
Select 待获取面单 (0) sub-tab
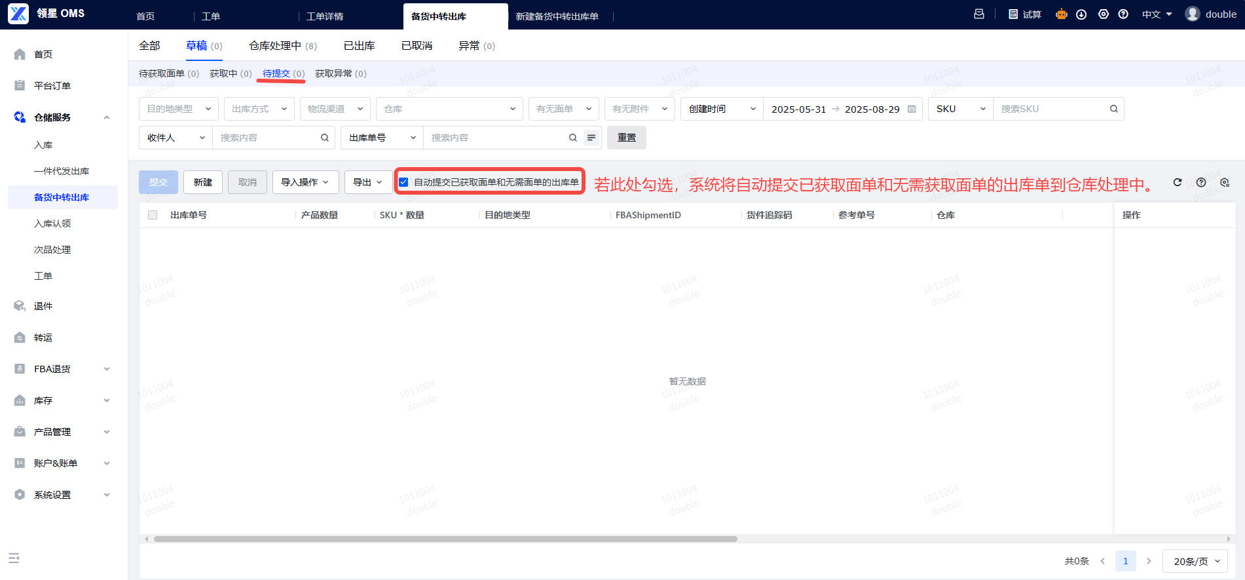tap(169, 73)
